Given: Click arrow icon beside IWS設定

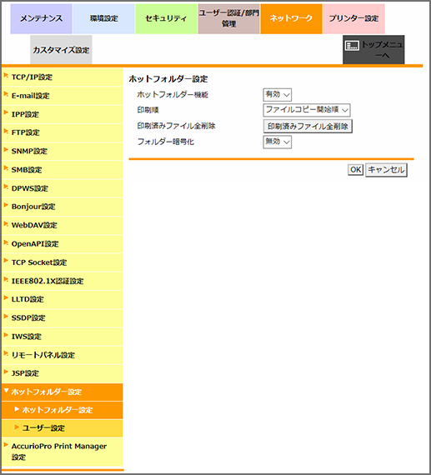Looking at the screenshot, I should coord(6,335).
